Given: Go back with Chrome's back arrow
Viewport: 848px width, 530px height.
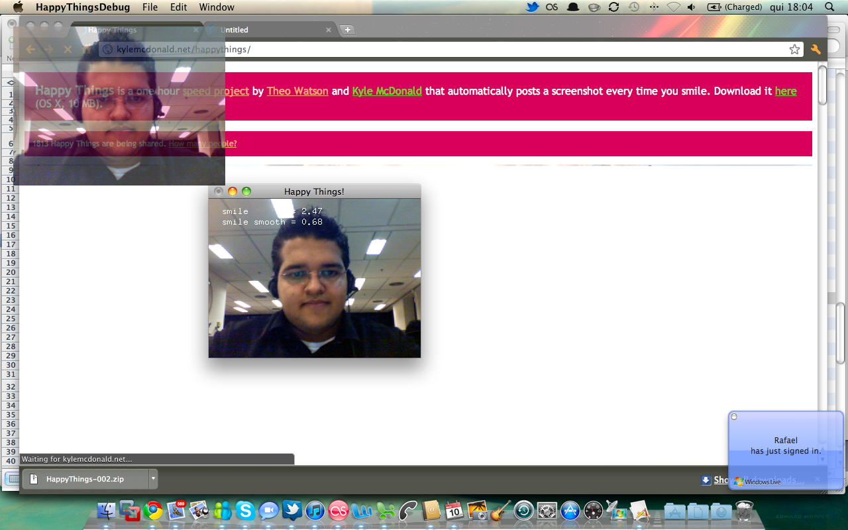Looking at the screenshot, I should tap(30, 49).
